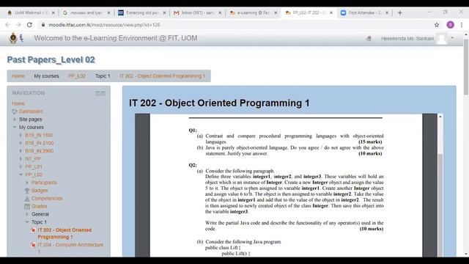The image size is (469, 264).
Task: Click the Badges trophy icon
Action: [x=27, y=191]
